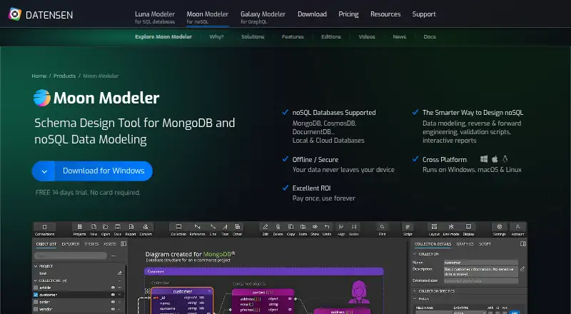Select the Text tool icon
The height and width of the screenshot is (314, 571).
click(225, 226)
